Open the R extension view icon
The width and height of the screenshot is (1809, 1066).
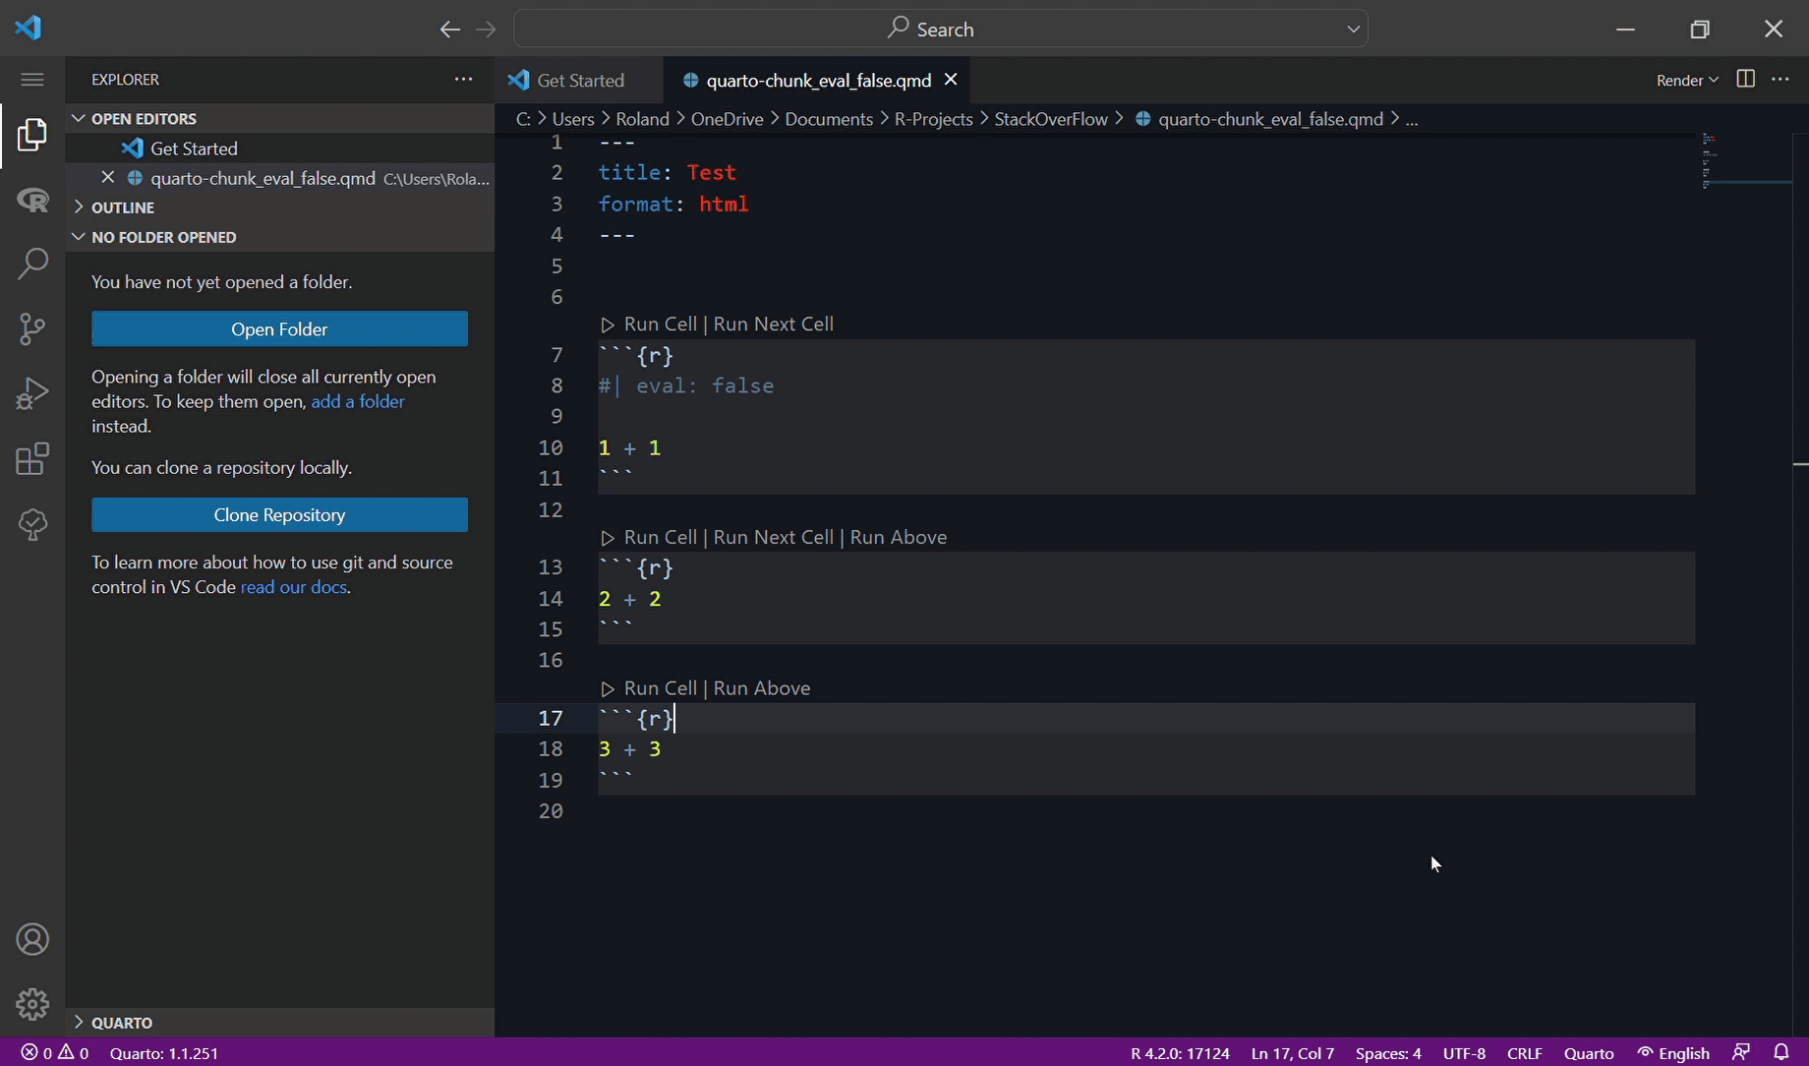[32, 201]
